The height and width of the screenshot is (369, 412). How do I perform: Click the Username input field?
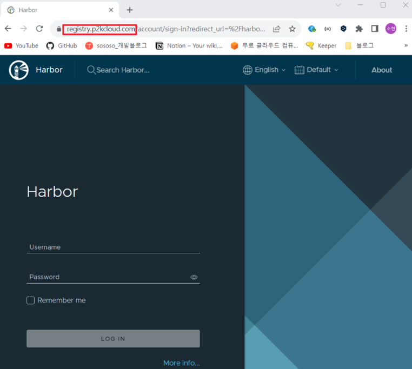point(113,247)
